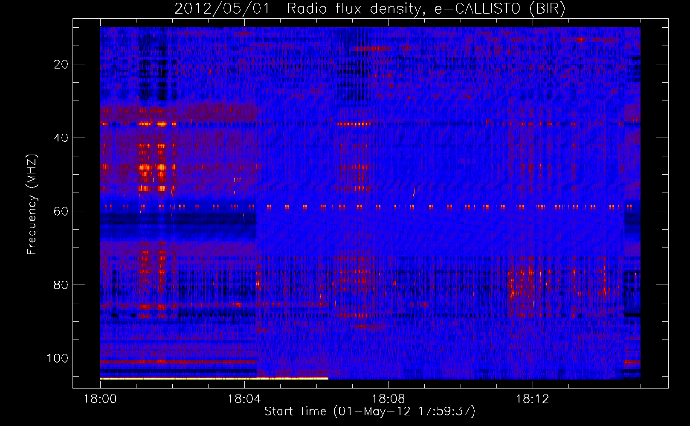The width and height of the screenshot is (690, 426).
Task: Click the 60 frequency tick label
Action: point(61,211)
